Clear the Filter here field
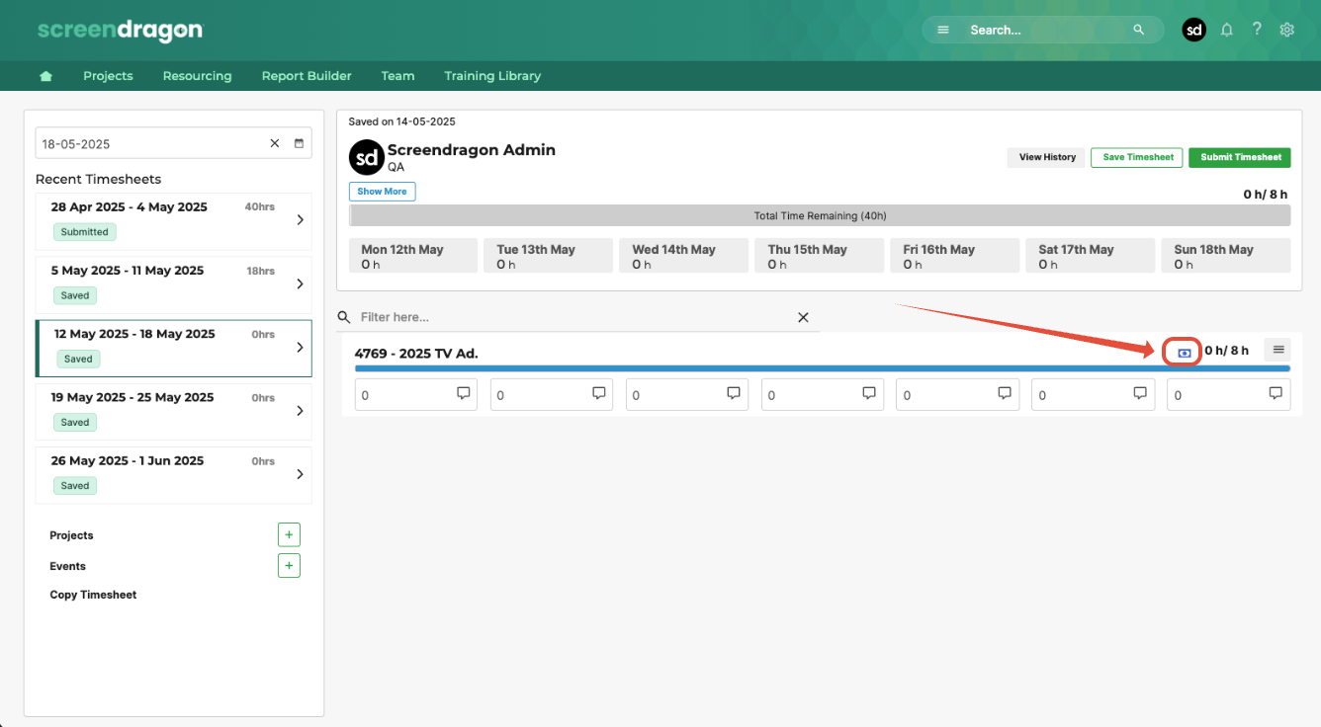The width and height of the screenshot is (1321, 727). (803, 317)
